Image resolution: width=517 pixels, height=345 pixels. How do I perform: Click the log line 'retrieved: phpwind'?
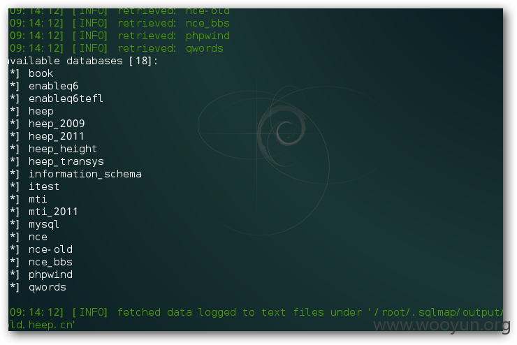173,36
